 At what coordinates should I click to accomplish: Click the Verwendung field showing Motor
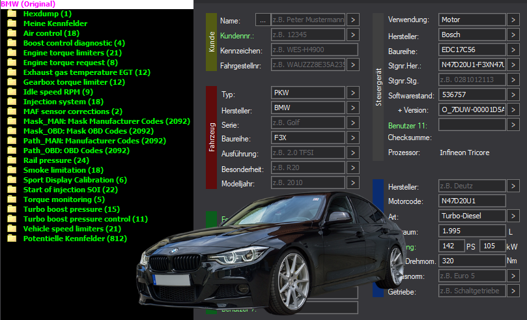click(x=472, y=20)
